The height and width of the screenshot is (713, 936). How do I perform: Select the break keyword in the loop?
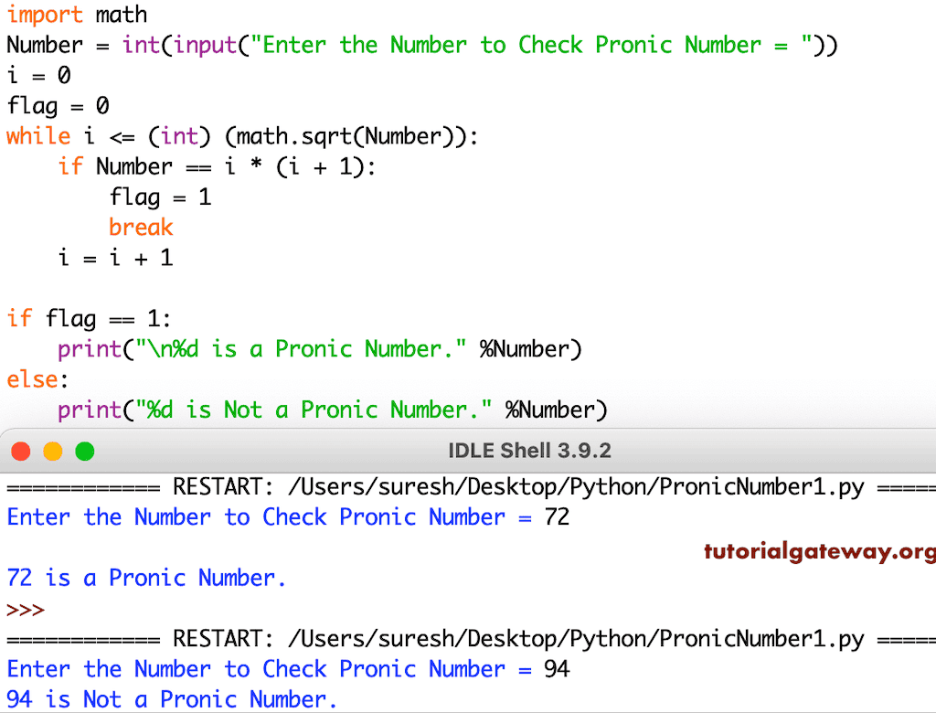click(141, 227)
